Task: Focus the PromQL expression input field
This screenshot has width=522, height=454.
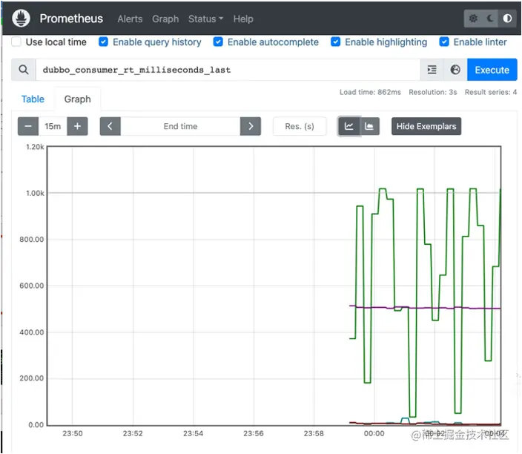Action: (x=228, y=70)
